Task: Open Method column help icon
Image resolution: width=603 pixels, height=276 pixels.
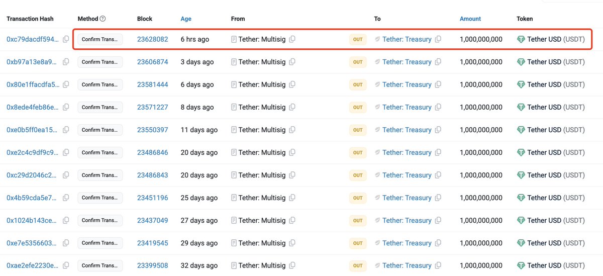Action: pyautogui.click(x=103, y=19)
